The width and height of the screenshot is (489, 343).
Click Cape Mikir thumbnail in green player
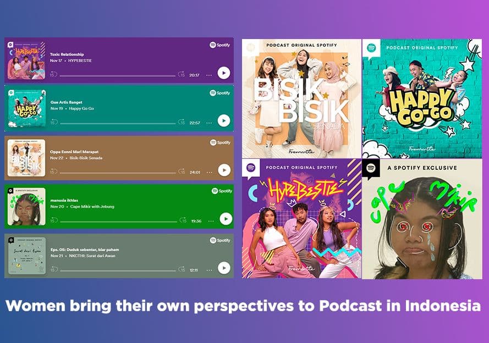click(26, 207)
